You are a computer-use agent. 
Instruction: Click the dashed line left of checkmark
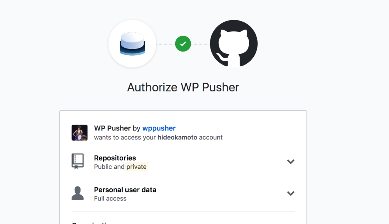pos(166,44)
